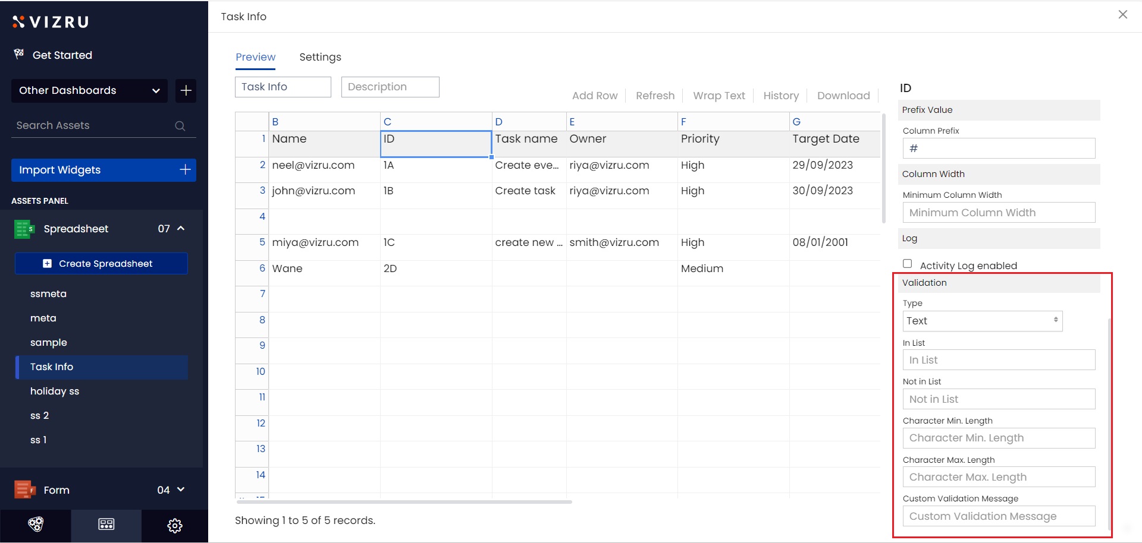Enable the Activity Log checkbox
The image size is (1142, 543).
(x=907, y=264)
